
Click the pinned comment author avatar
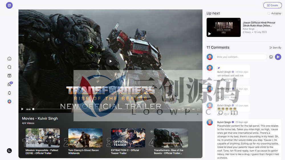point(209,68)
